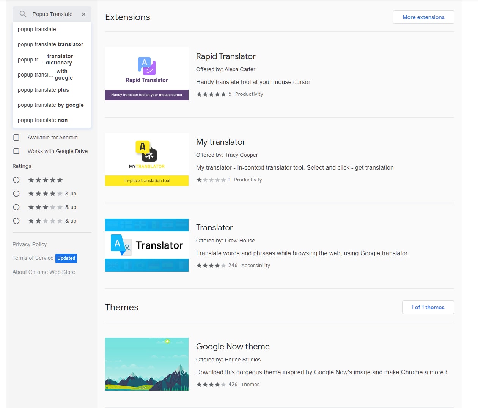Click Google Now theme's star rating
478x408 pixels.
point(211,385)
